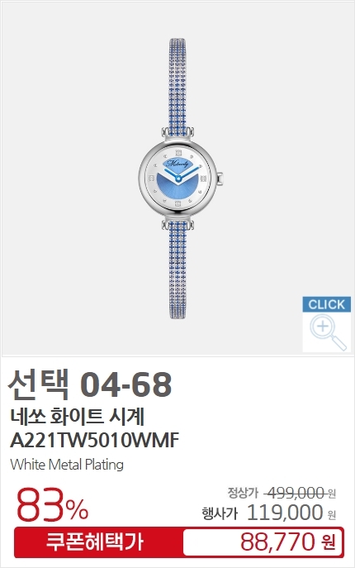This screenshot has width=355, height=568.
Task: Click model code A221TW5010WMF
Action: pyautogui.click(x=95, y=441)
